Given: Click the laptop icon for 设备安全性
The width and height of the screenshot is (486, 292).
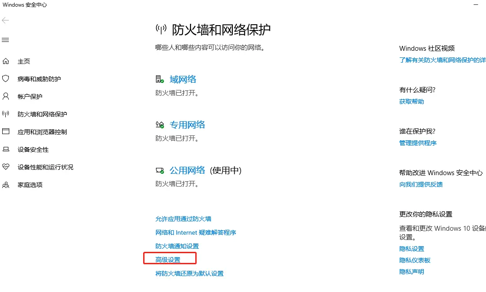Looking at the screenshot, I should tap(6, 150).
